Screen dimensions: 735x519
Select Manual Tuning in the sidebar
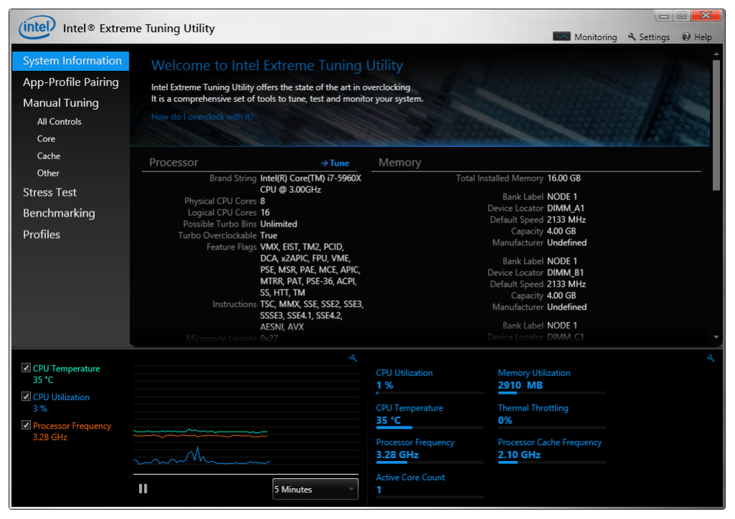point(60,103)
